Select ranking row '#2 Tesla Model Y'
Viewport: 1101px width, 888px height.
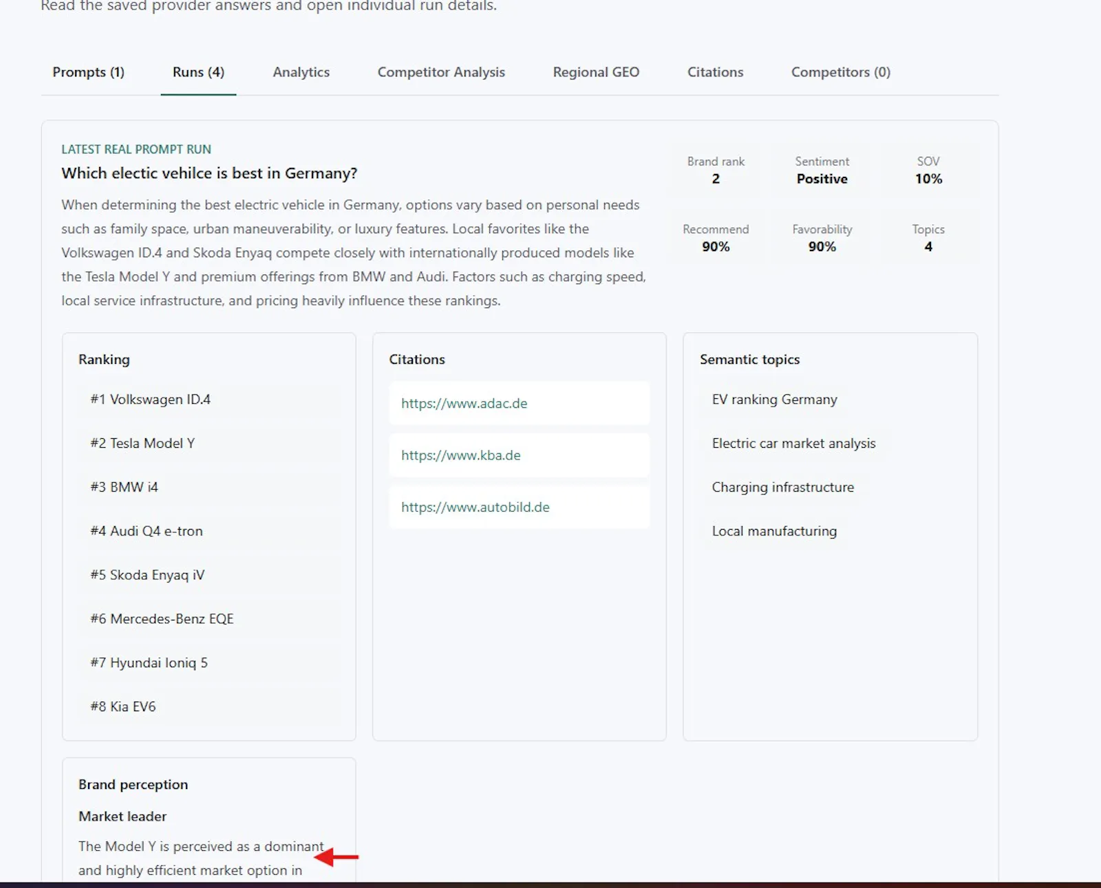click(x=209, y=444)
